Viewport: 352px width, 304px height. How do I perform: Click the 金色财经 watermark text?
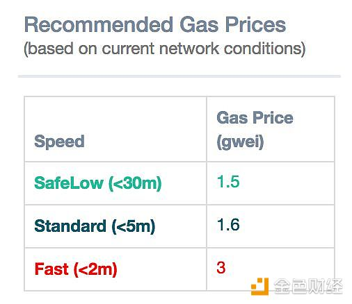point(308,287)
